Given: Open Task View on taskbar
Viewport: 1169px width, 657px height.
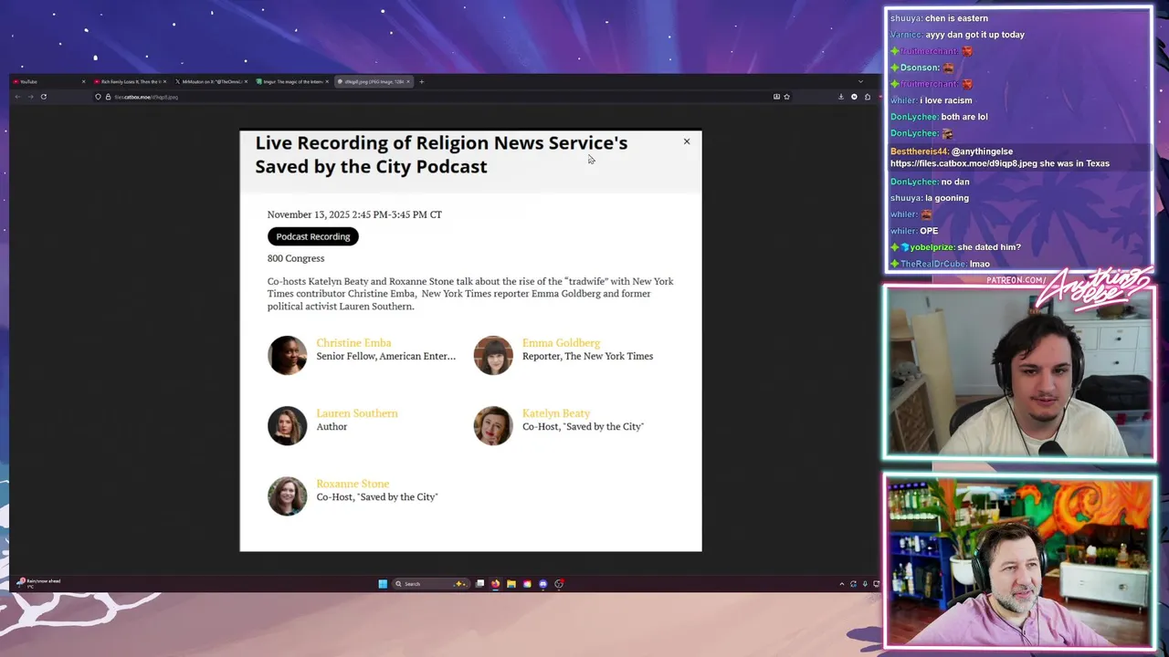Looking at the screenshot, I should click(x=479, y=584).
